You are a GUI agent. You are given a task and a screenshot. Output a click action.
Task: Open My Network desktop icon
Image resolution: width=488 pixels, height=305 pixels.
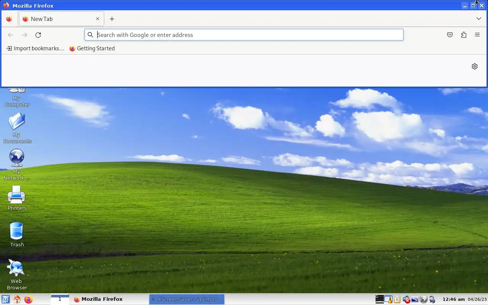tap(17, 165)
